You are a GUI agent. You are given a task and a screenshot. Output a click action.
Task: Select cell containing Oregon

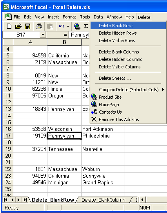(x=64, y=95)
